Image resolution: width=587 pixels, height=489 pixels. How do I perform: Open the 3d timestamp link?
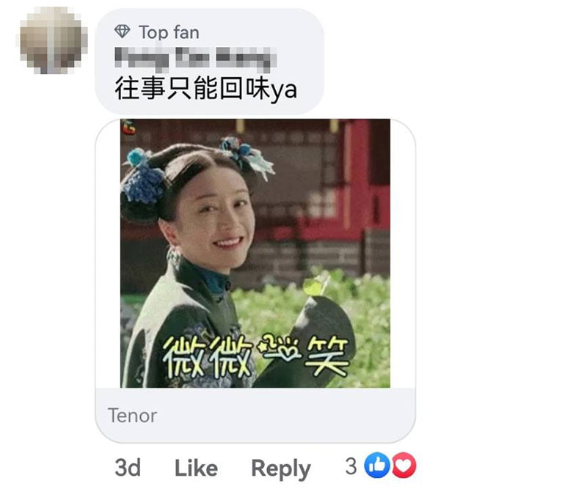[128, 468]
